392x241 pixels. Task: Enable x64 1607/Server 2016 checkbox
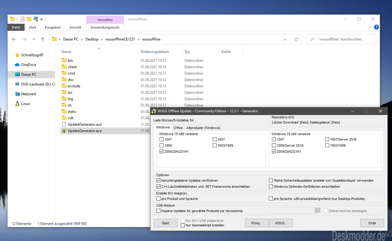(327, 139)
